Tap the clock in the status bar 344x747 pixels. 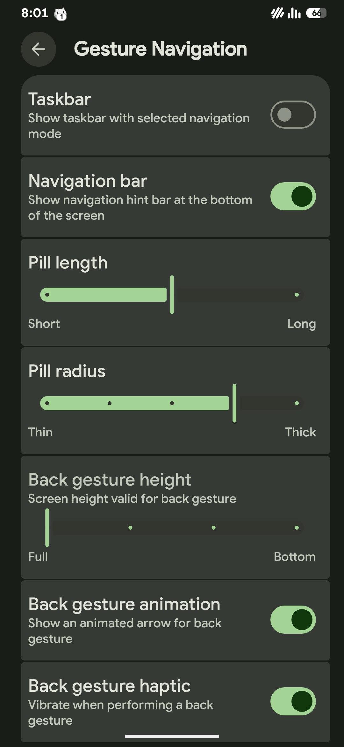click(x=35, y=13)
